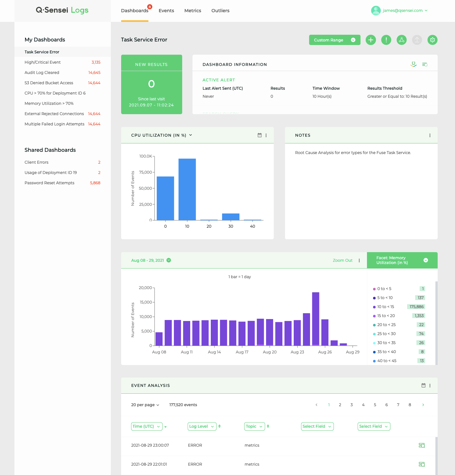The width and height of the screenshot is (455, 475).
Task: Select Task Service Error dashboard
Action: pos(63,52)
